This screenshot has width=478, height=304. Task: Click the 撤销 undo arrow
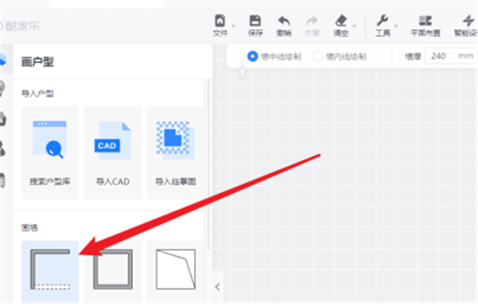click(284, 21)
